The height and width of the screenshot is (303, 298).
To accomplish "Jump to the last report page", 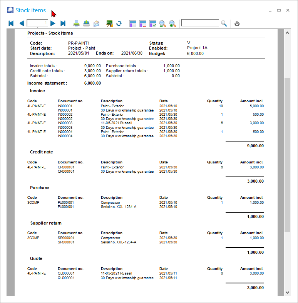I will coord(63,23).
